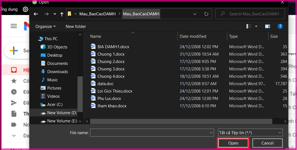Expand address bar previous locations dropdown
Viewport: 297px width, 150px height.
point(195,14)
